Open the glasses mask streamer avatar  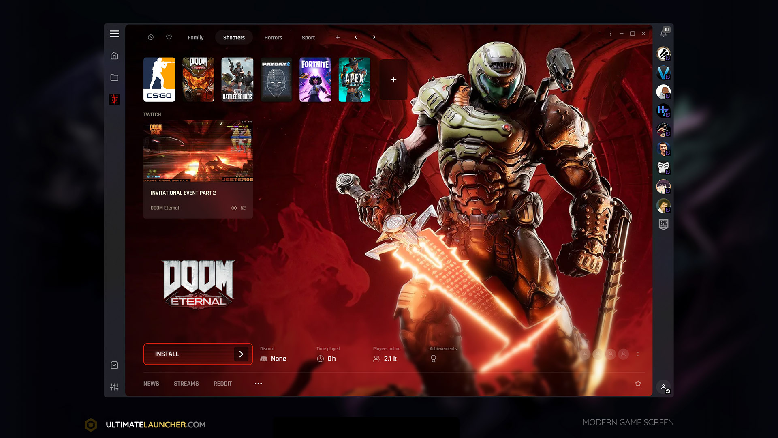663,167
